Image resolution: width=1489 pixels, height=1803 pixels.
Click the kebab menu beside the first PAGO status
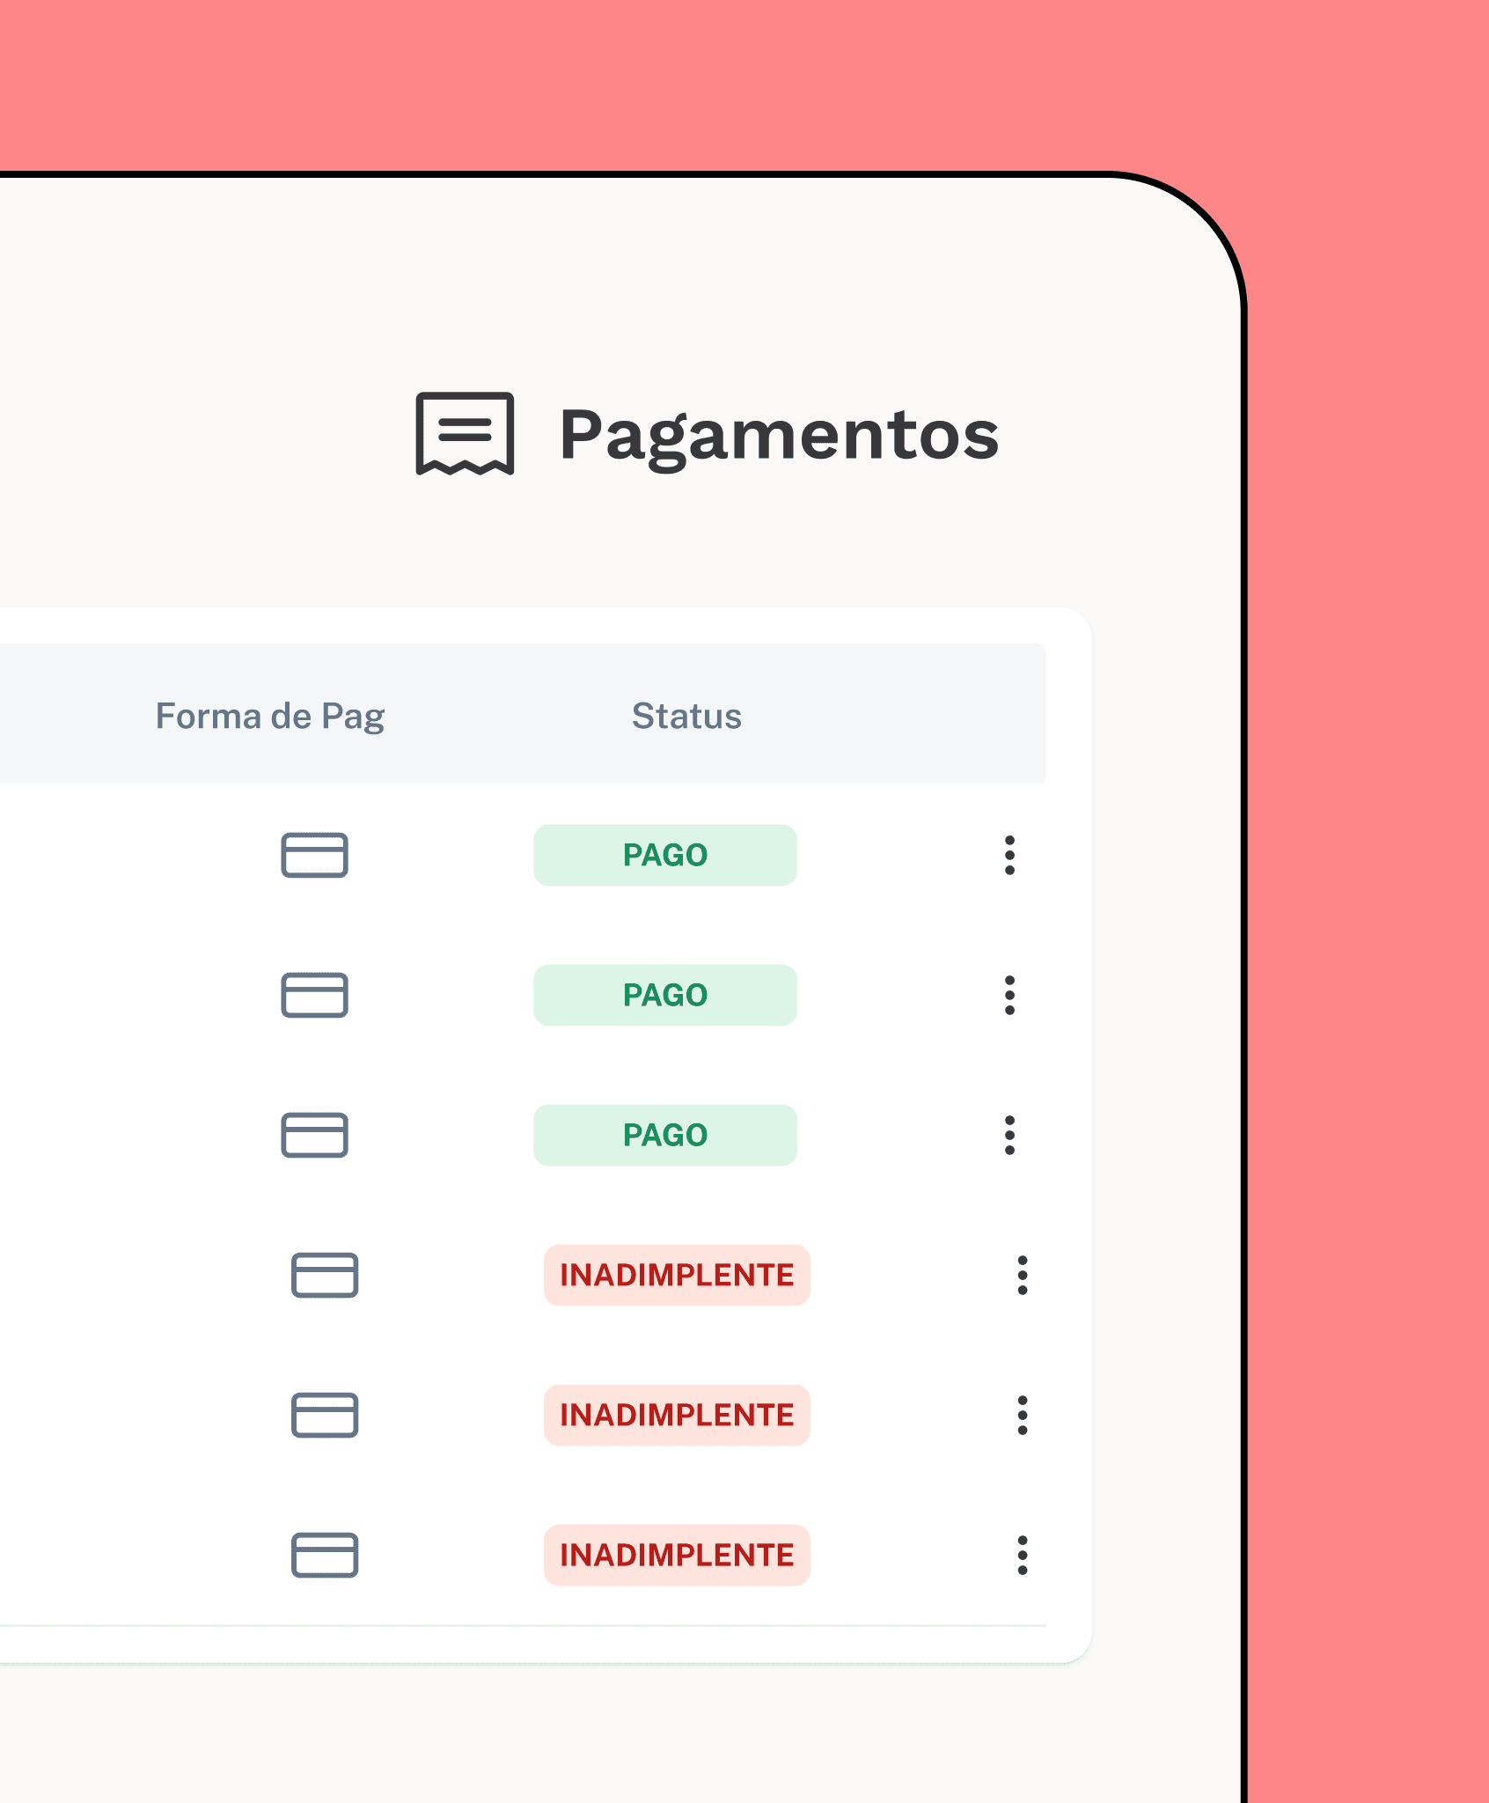1010,855
